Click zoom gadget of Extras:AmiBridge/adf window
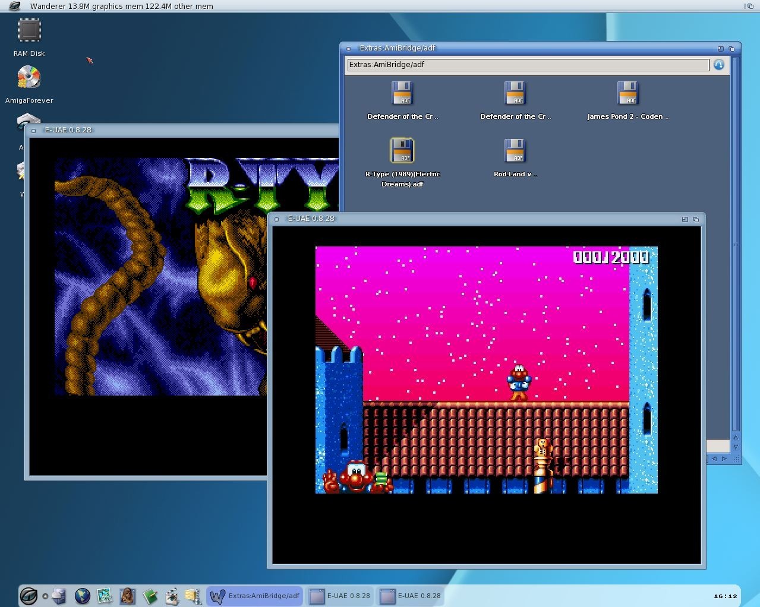Image resolution: width=760 pixels, height=607 pixels. (720, 49)
